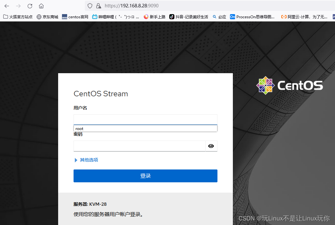Image resolution: width=335 pixels, height=225 pixels.
Task: Open the browser home page icon
Action: click(41, 6)
